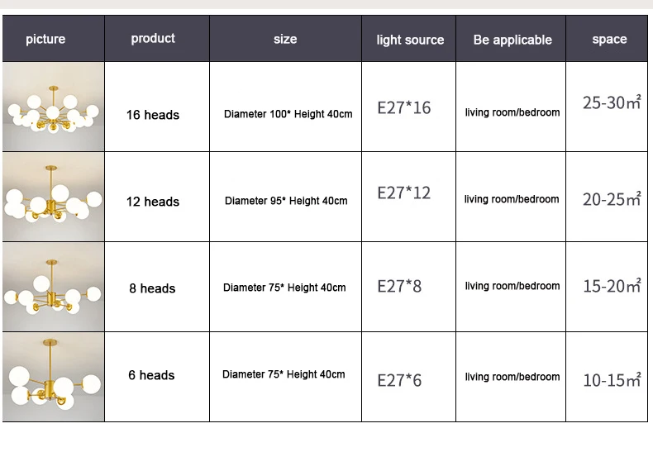The width and height of the screenshot is (653, 471).
Task: Select the 12 heads chandelier image
Action: [53, 197]
